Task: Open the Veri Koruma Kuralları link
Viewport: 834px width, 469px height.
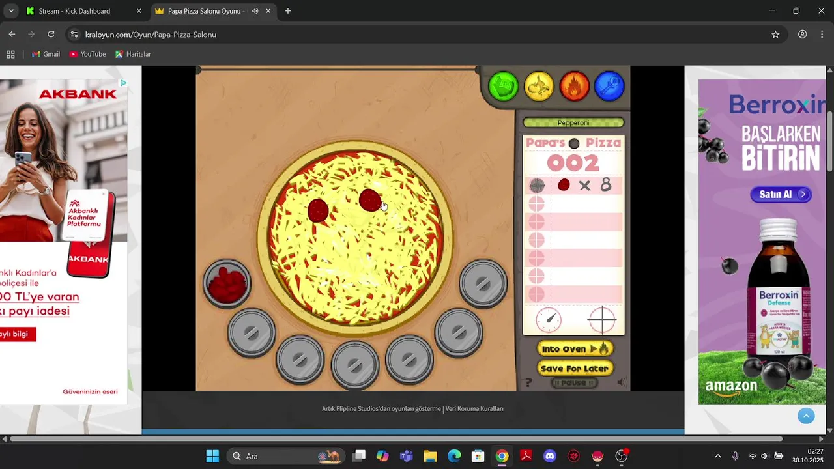Action: coord(474,409)
